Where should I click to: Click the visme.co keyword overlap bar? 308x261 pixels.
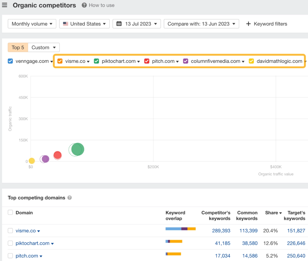(x=180, y=229)
